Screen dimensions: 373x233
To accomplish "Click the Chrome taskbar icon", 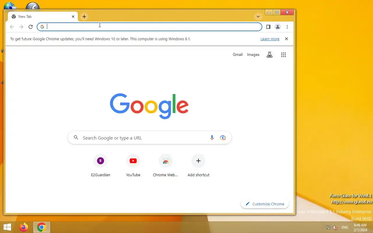I will [x=42, y=227].
